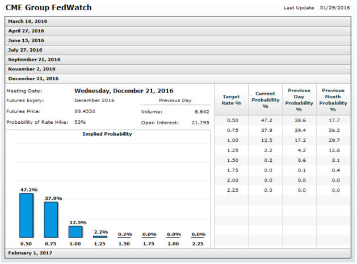Click the 0.50 axis label under the chart
This screenshot has height=264, width=357.
[x=26, y=244]
